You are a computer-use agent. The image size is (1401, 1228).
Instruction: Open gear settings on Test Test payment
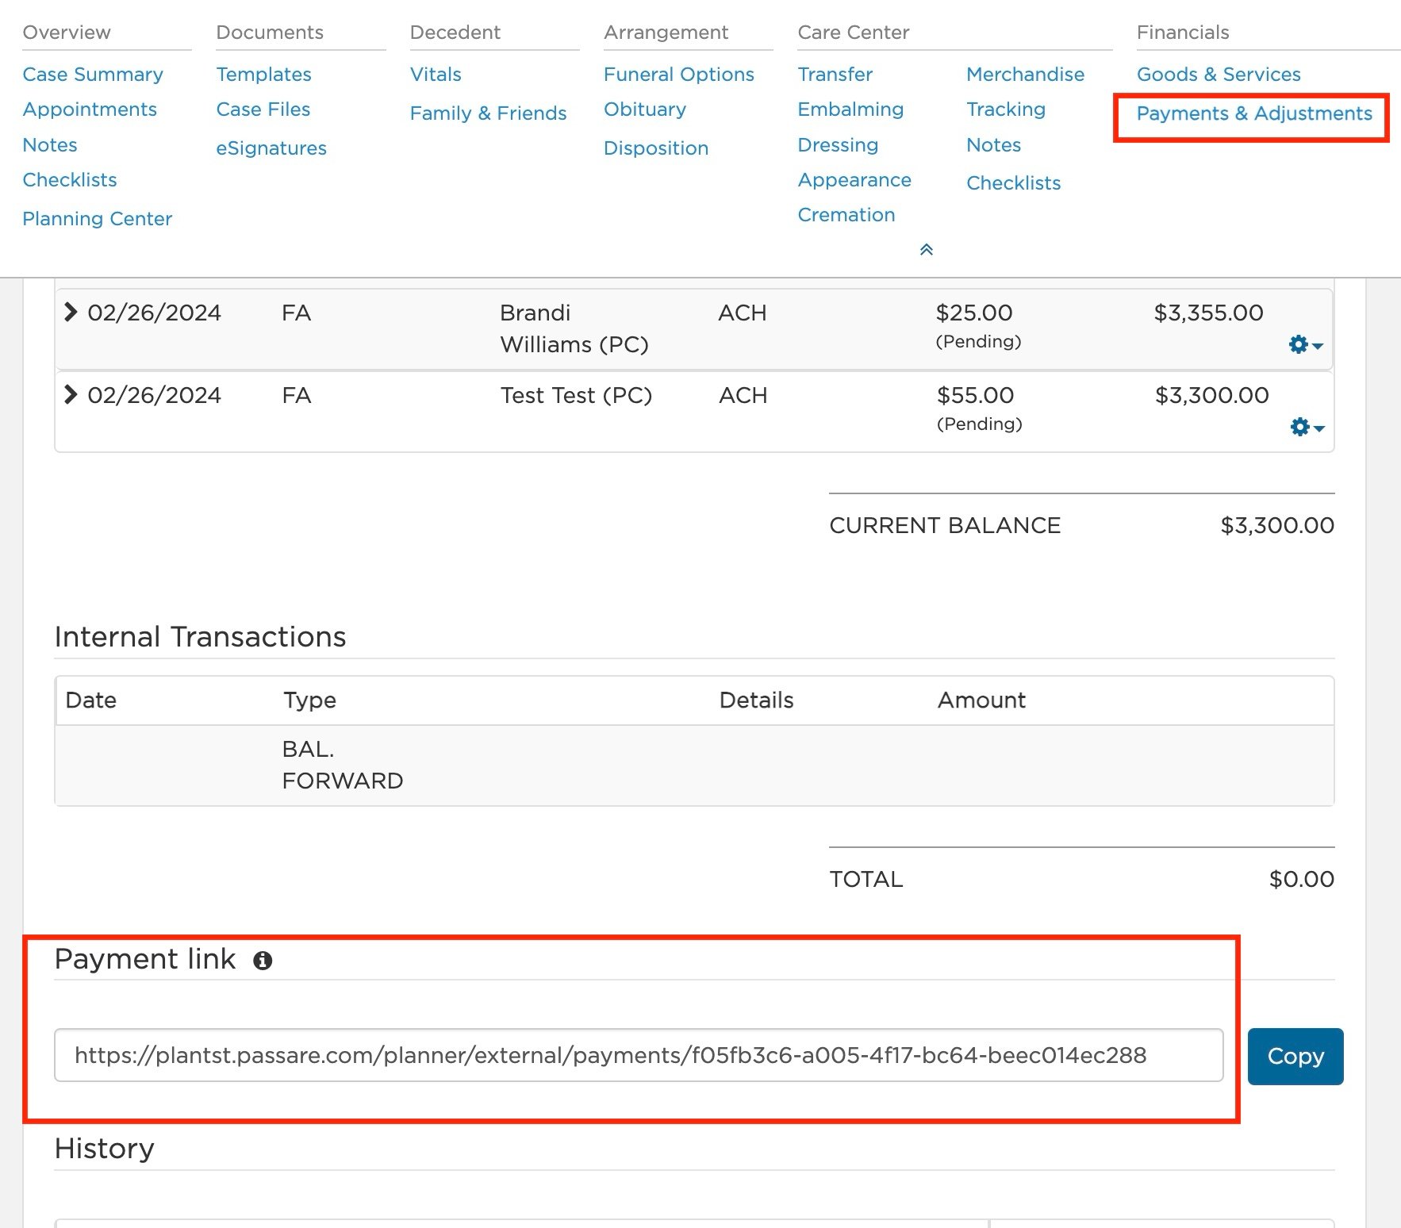(x=1298, y=426)
